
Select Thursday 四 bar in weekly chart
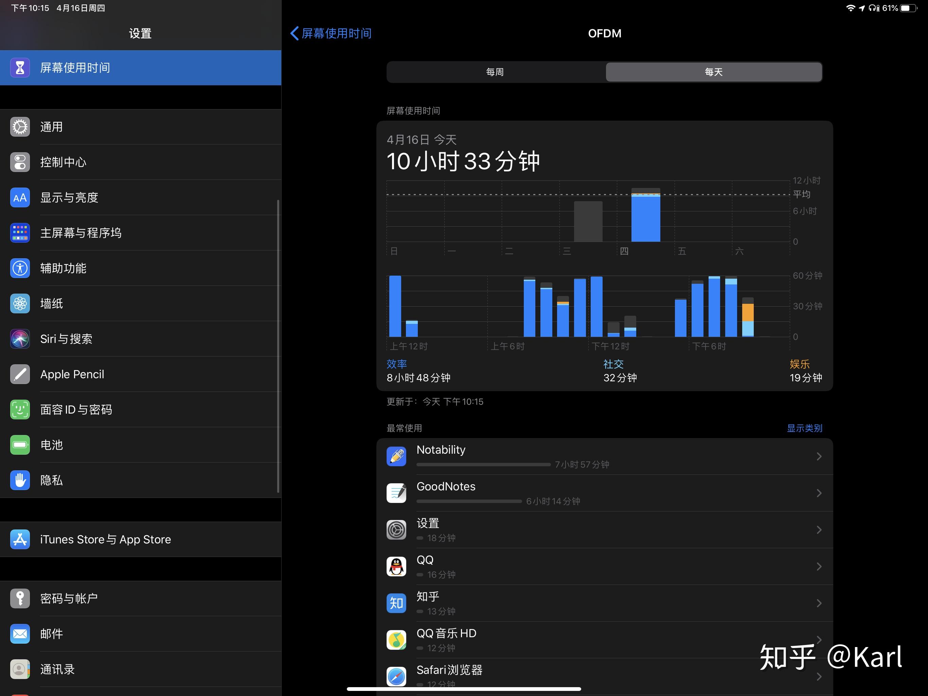coord(646,215)
